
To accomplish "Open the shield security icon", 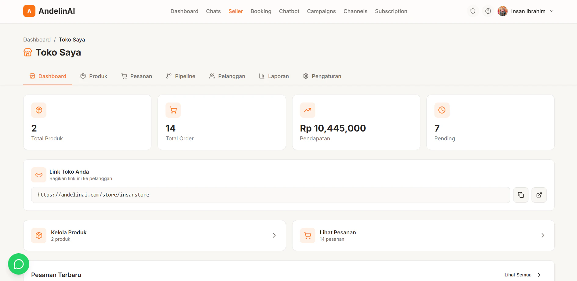I will point(473,11).
